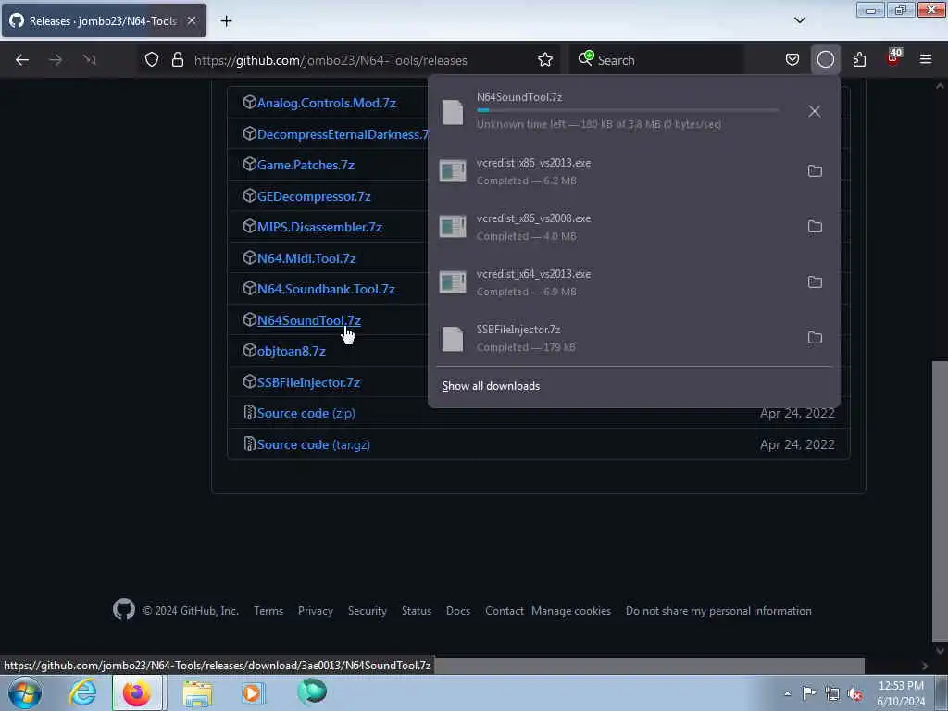
Task: Open the Privacy footer link
Action: coord(315,611)
